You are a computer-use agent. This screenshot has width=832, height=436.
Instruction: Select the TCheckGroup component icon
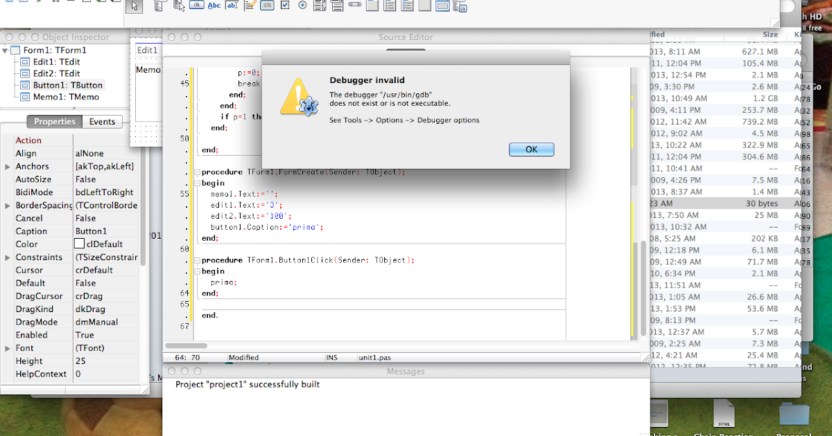click(x=408, y=6)
